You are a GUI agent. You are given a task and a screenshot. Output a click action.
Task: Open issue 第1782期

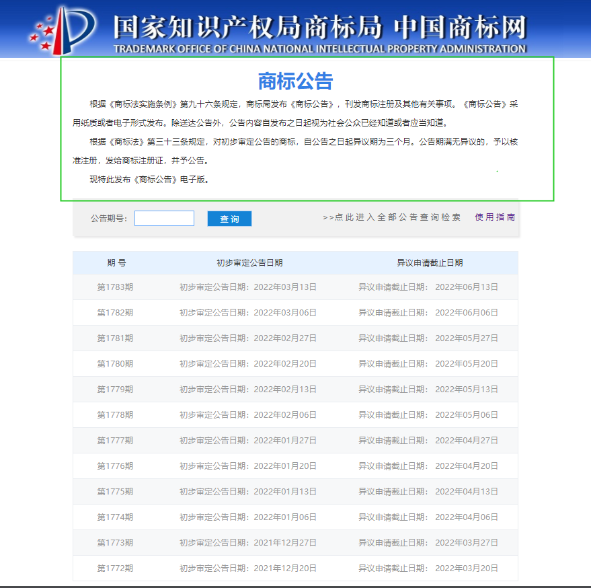pyautogui.click(x=115, y=313)
